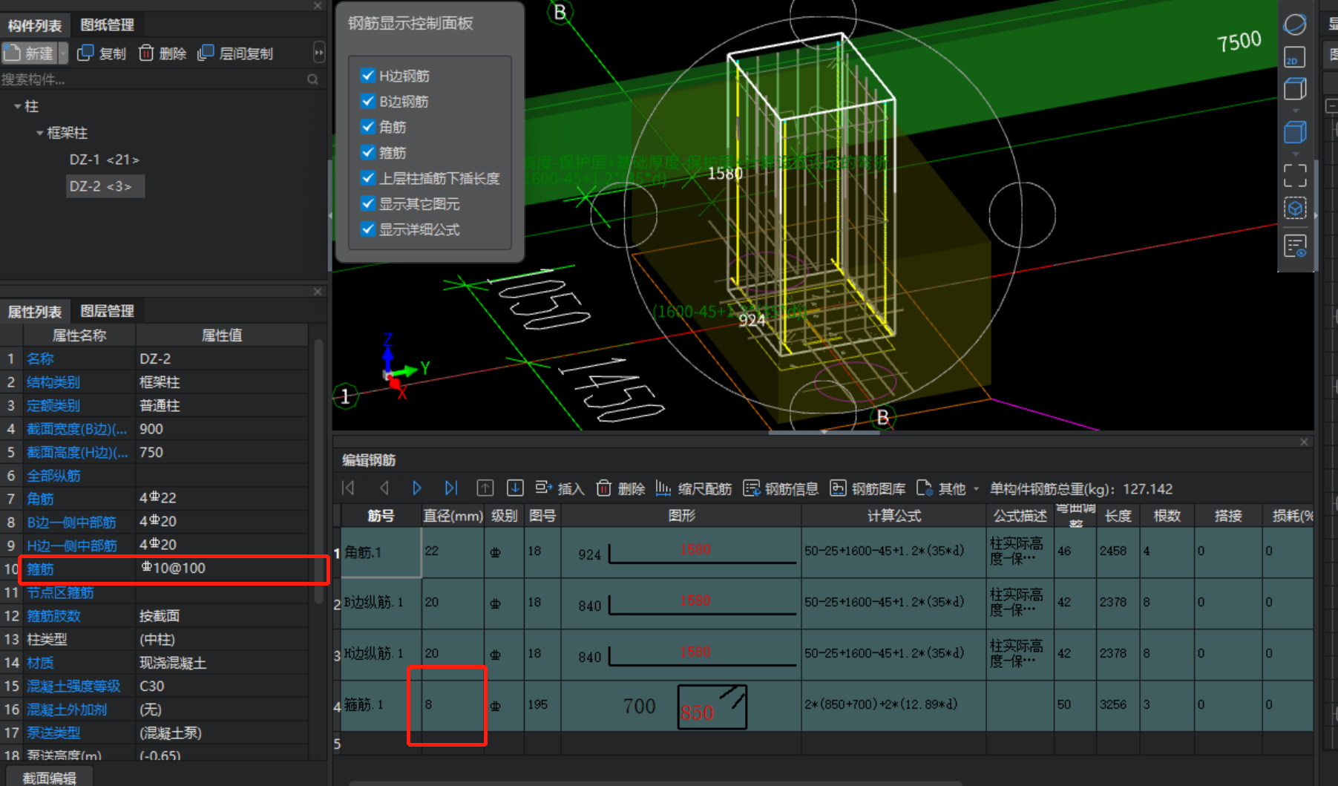Screen dimensions: 1338x786
Task: Open the 钢筋图库 library button
Action: pyautogui.click(x=868, y=488)
